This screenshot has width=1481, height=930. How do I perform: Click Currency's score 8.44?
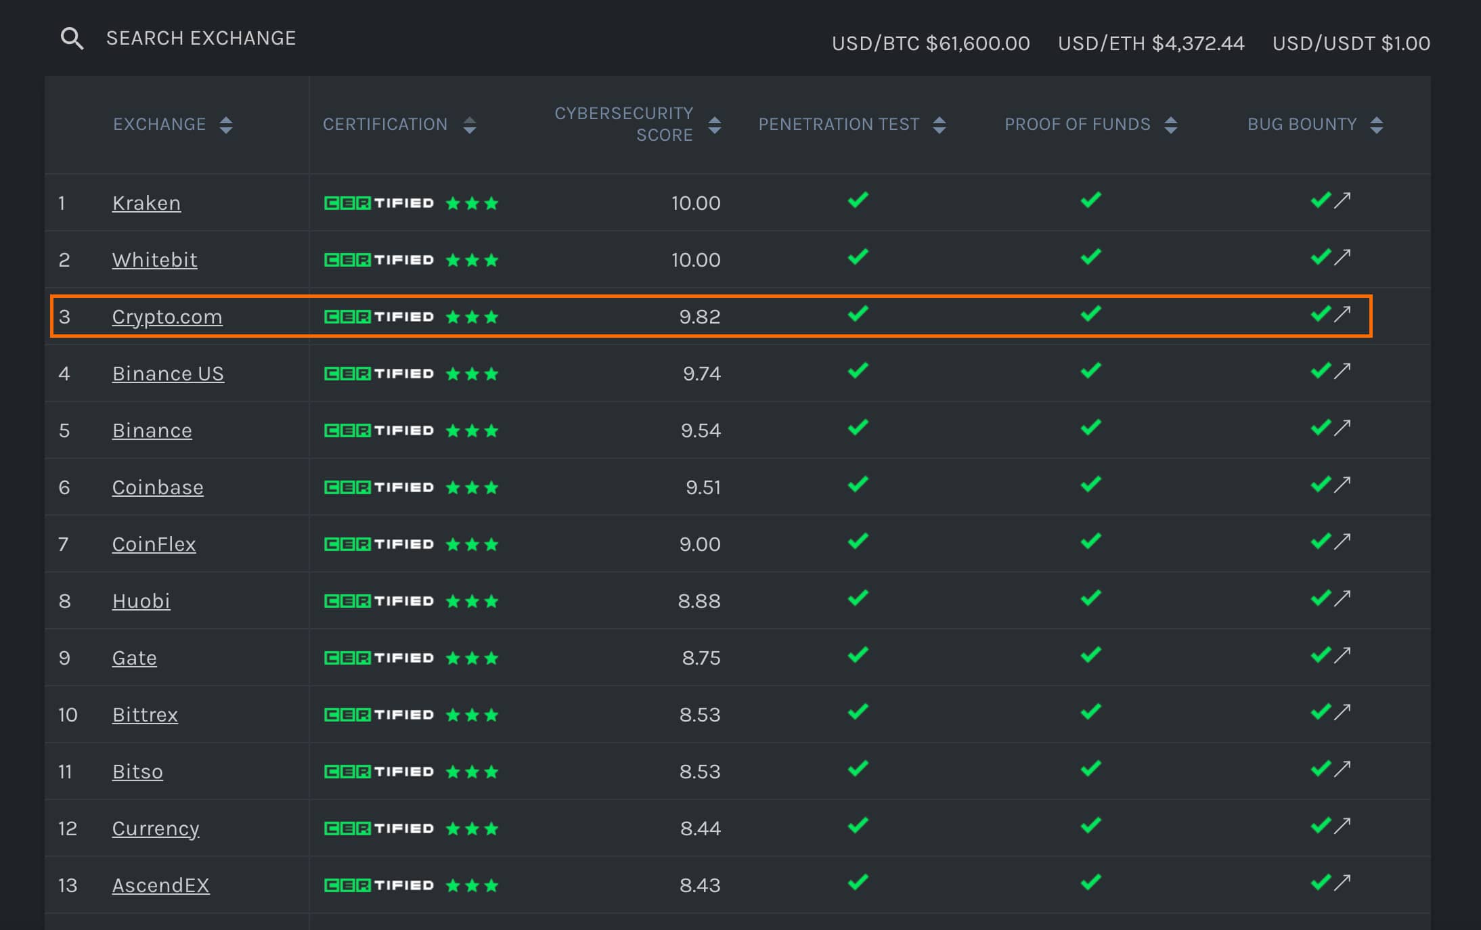(x=701, y=828)
